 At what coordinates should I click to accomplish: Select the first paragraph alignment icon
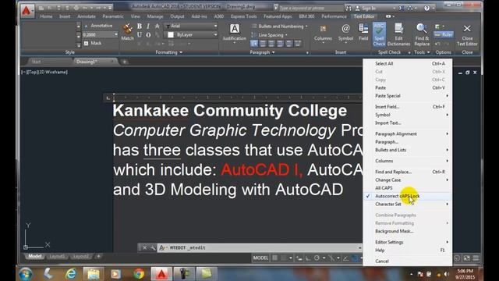point(254,44)
